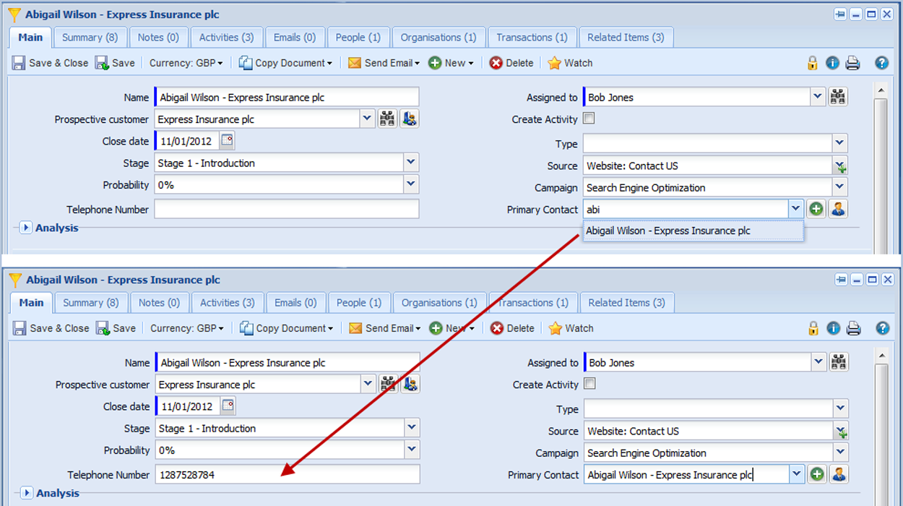
Task: Open calendar picker beside Close date, lower window
Action: coord(228,406)
